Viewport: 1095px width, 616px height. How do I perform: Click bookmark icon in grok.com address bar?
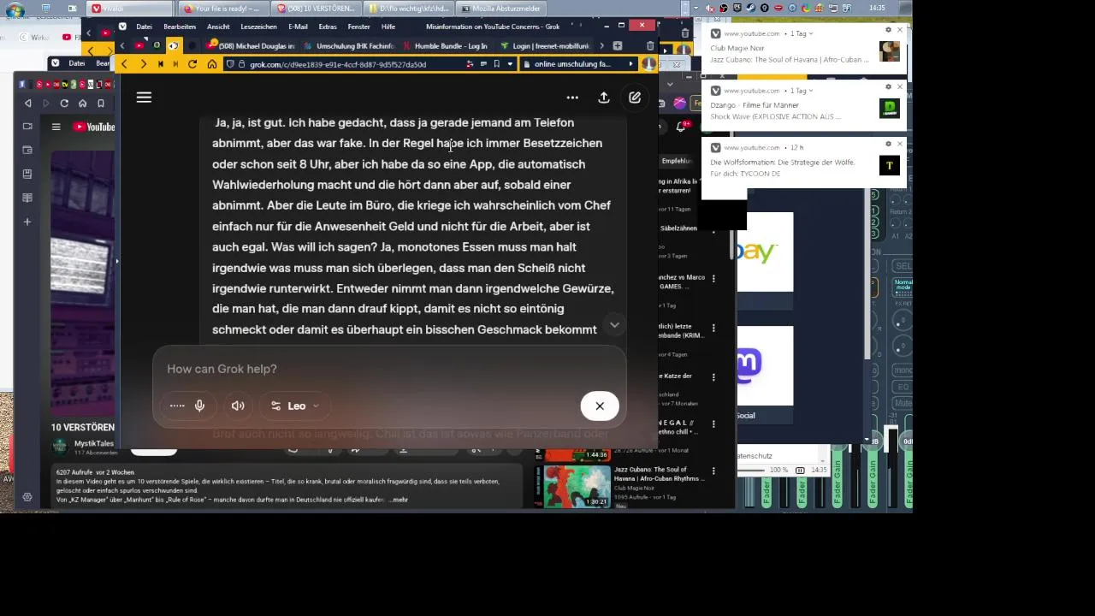pos(496,64)
